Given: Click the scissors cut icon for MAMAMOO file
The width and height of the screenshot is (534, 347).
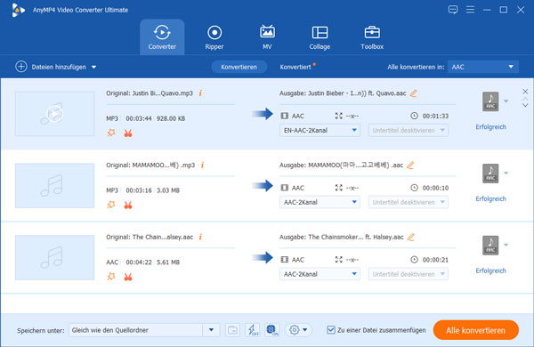Looking at the screenshot, I should click(128, 205).
